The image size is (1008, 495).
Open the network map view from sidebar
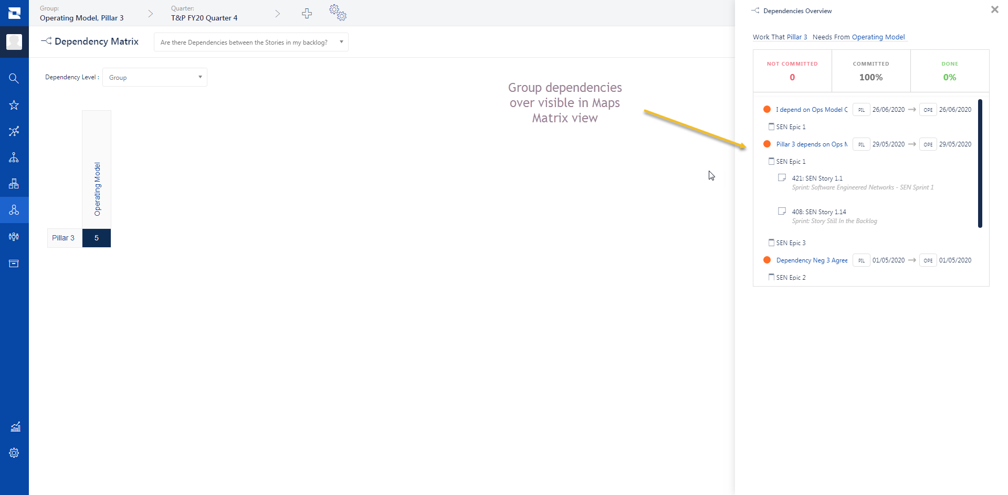[14, 131]
